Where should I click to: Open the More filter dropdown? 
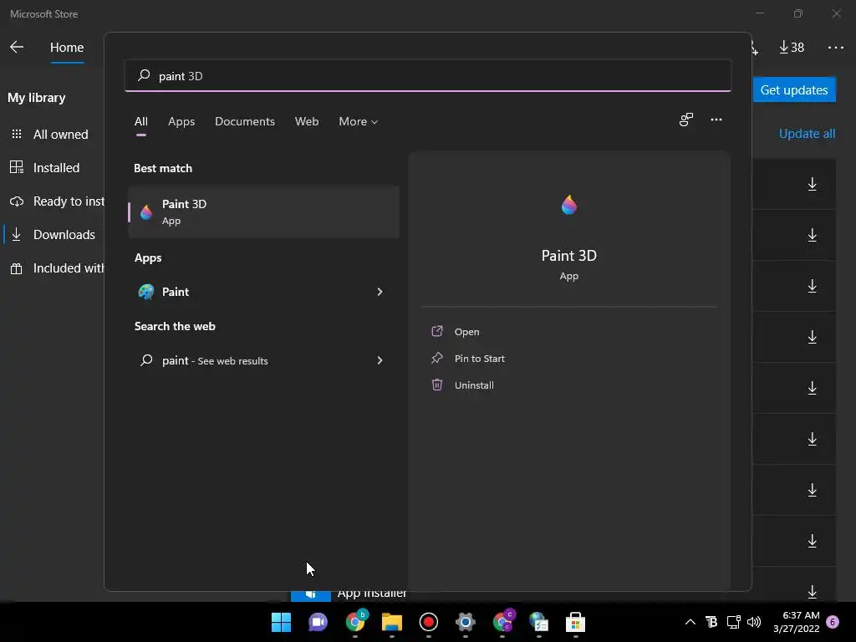point(358,121)
